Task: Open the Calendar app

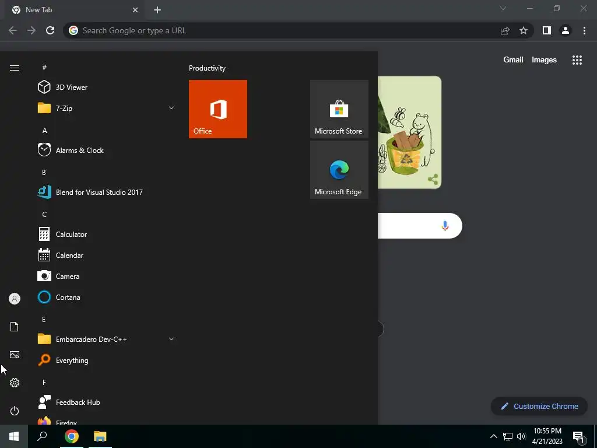Action: pos(107,256)
